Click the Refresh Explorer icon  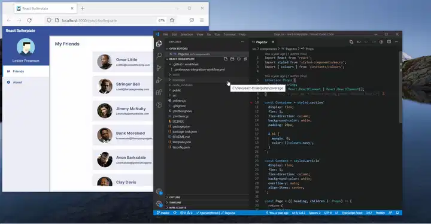pyautogui.click(x=239, y=59)
